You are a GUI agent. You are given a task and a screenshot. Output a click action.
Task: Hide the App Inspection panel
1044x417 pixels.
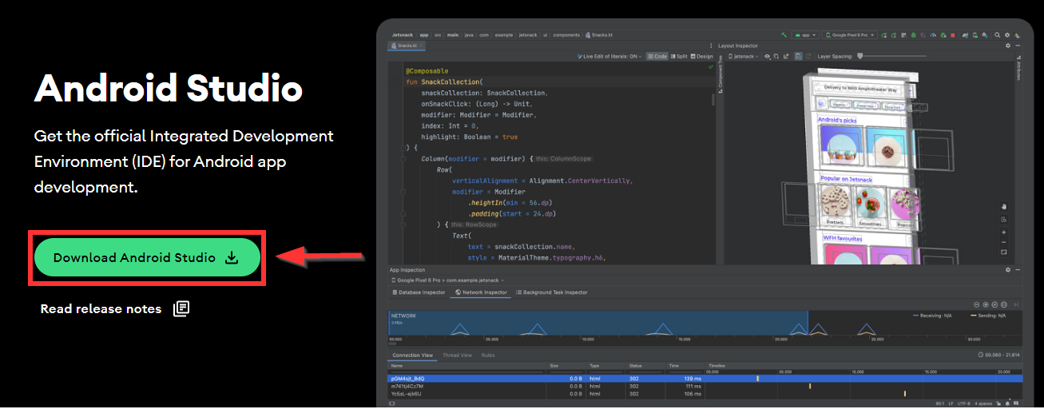[1018, 270]
